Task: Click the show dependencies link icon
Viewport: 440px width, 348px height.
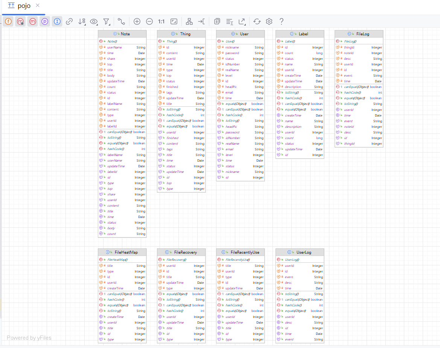Action: tap(69, 21)
